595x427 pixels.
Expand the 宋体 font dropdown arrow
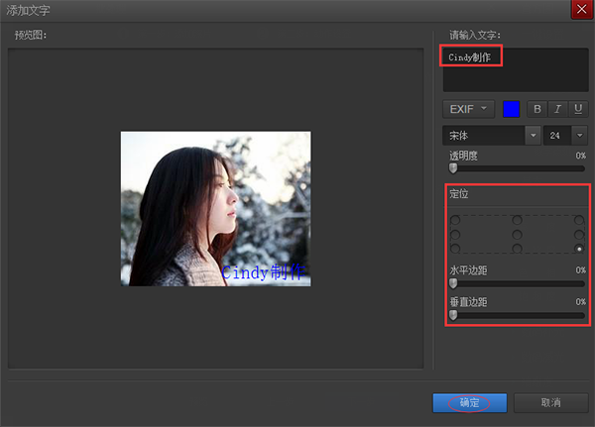533,136
